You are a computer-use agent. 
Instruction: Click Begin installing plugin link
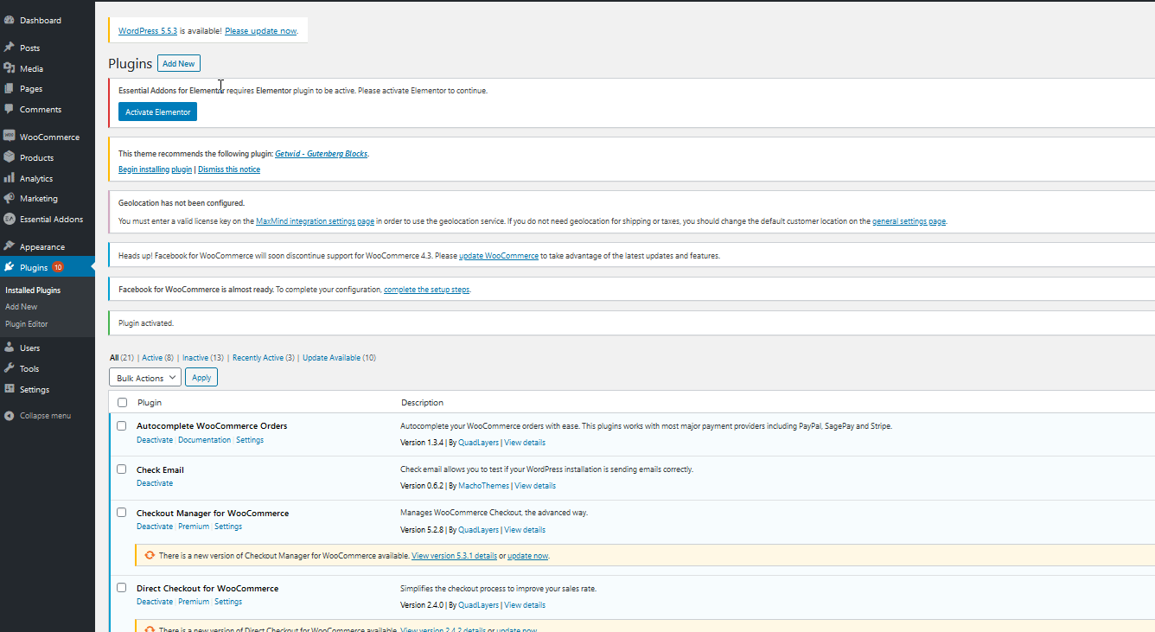[x=155, y=169]
